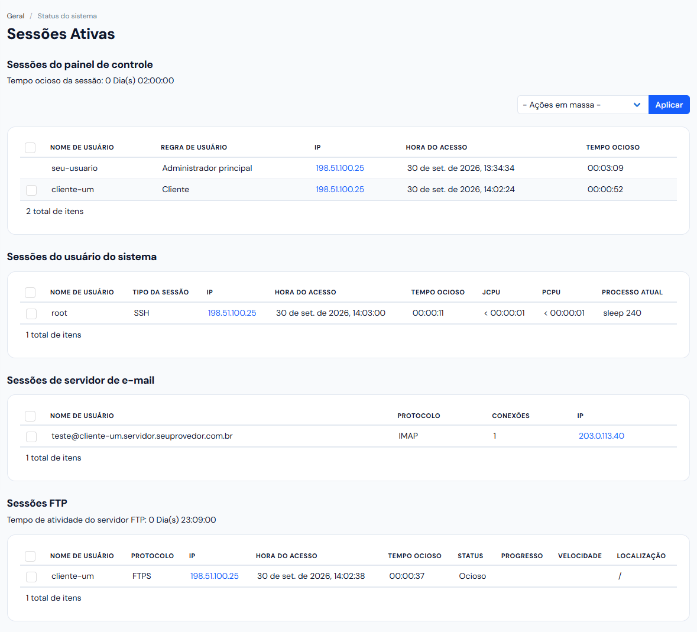
Task: Select all e-mail server sessions checkbox
Action: 30,416
